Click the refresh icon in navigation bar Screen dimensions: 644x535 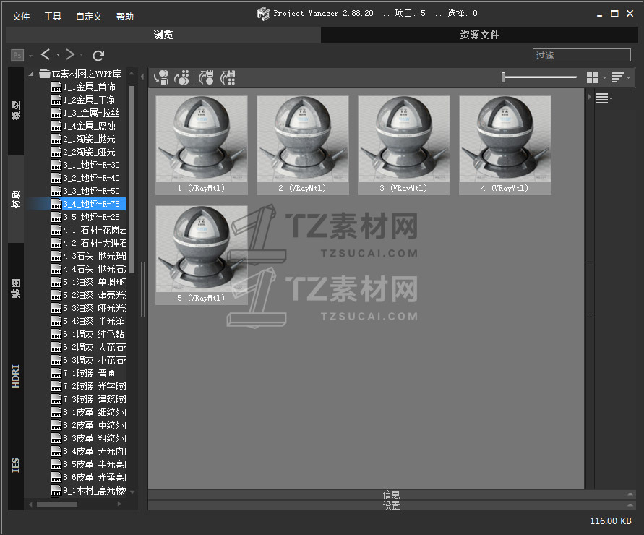[99, 55]
